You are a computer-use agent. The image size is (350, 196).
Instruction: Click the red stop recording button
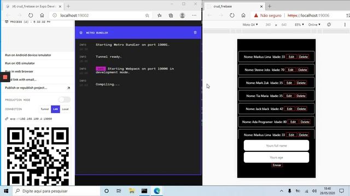5,77
